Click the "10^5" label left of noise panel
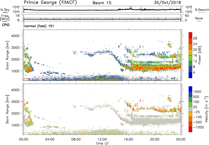 tap(16, 7)
